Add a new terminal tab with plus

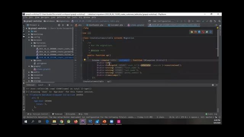(x=49, y=85)
